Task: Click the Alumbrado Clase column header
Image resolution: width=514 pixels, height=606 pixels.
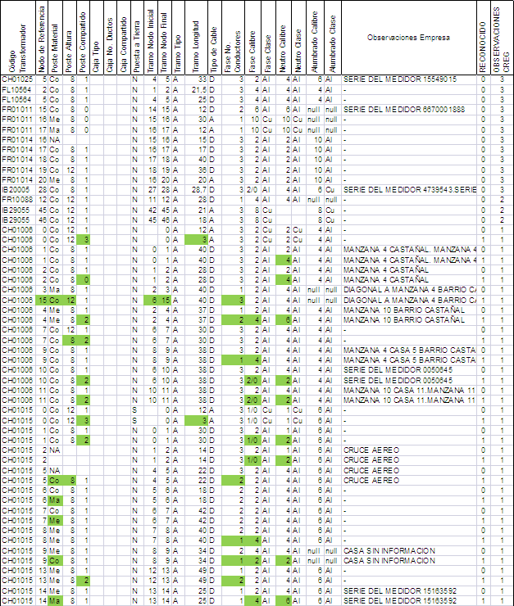Action: (x=332, y=38)
